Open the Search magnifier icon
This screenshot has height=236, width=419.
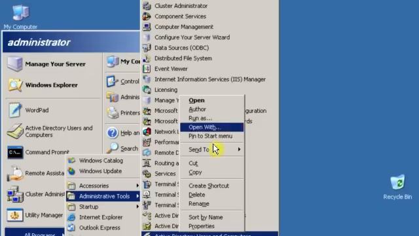pyautogui.click(x=113, y=148)
